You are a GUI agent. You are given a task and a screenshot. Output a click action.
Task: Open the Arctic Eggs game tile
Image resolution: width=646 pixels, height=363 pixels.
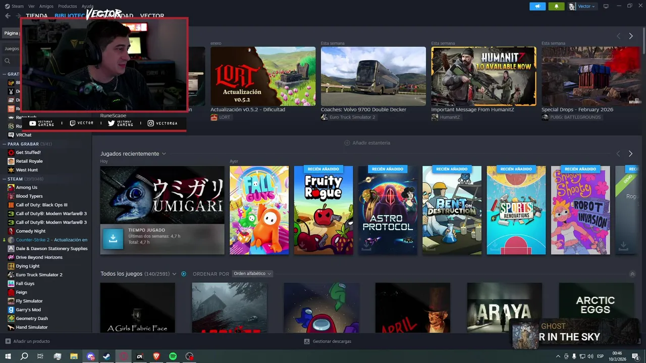596,308
